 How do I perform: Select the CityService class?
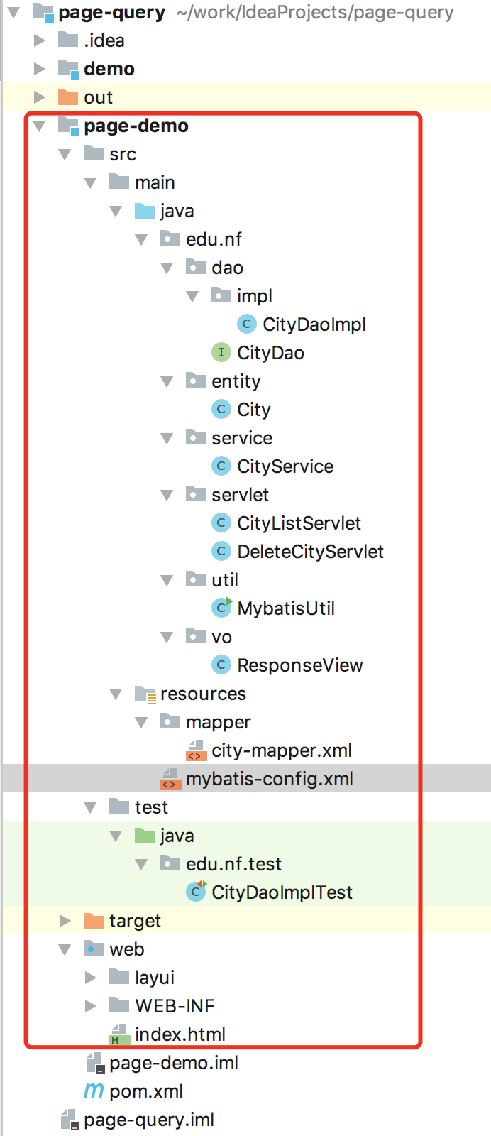point(285,466)
